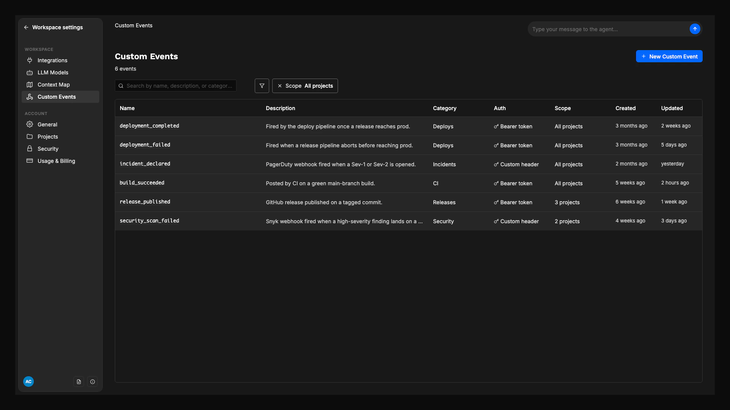The height and width of the screenshot is (410, 730).
Task: Click the '2 hours ago' updated cell
Action: 675,183
